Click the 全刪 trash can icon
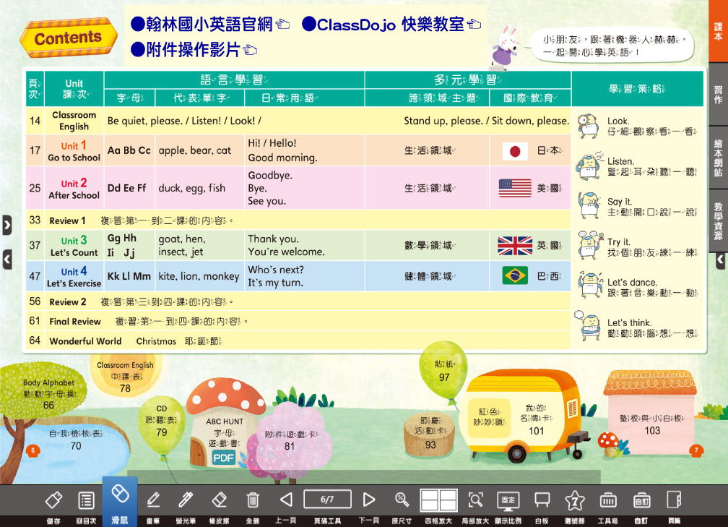Image resolution: width=728 pixels, height=527 pixels. click(253, 500)
